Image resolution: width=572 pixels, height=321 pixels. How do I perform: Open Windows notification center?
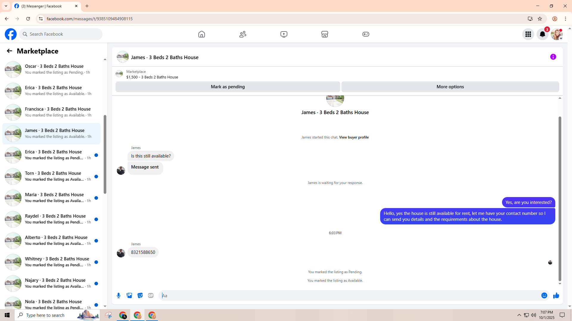(x=562, y=315)
